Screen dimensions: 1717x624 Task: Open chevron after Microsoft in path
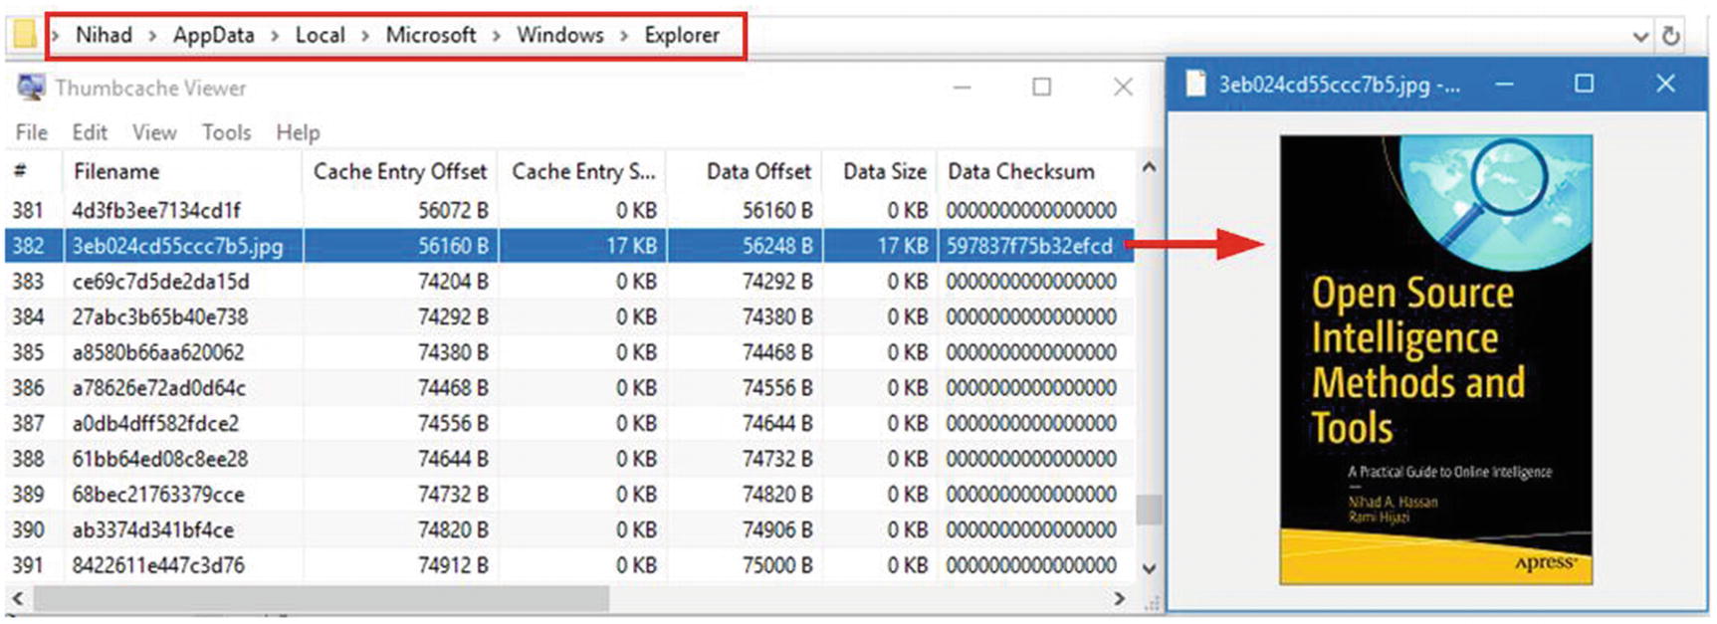pyautogui.click(x=497, y=36)
